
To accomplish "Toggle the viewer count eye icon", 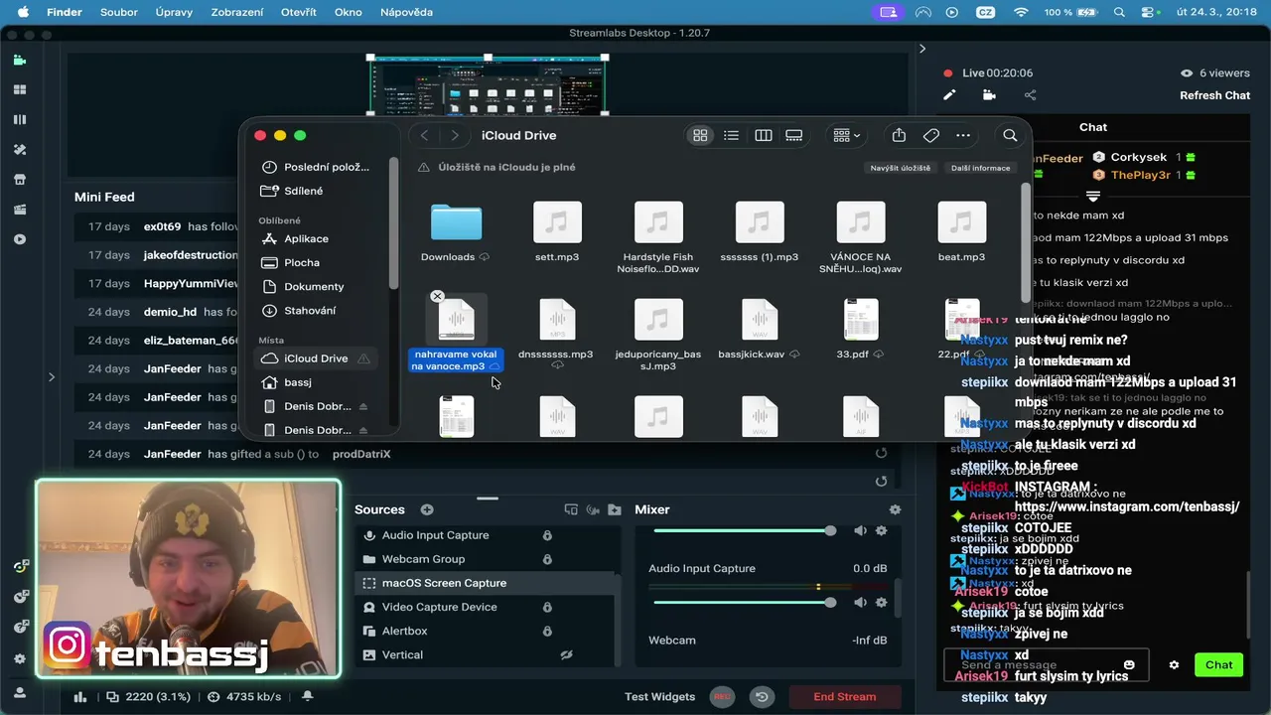I will (x=1186, y=73).
